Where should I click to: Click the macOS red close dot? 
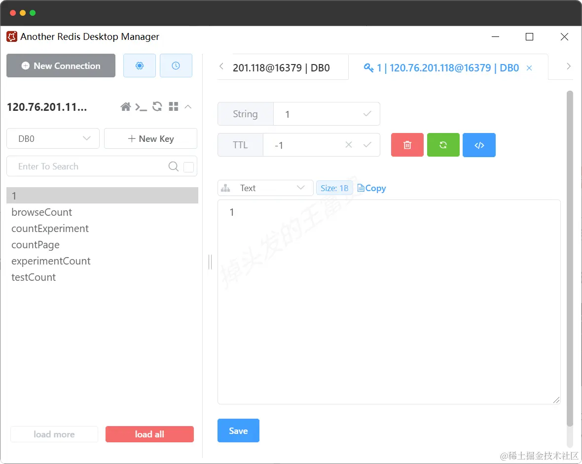13,13
